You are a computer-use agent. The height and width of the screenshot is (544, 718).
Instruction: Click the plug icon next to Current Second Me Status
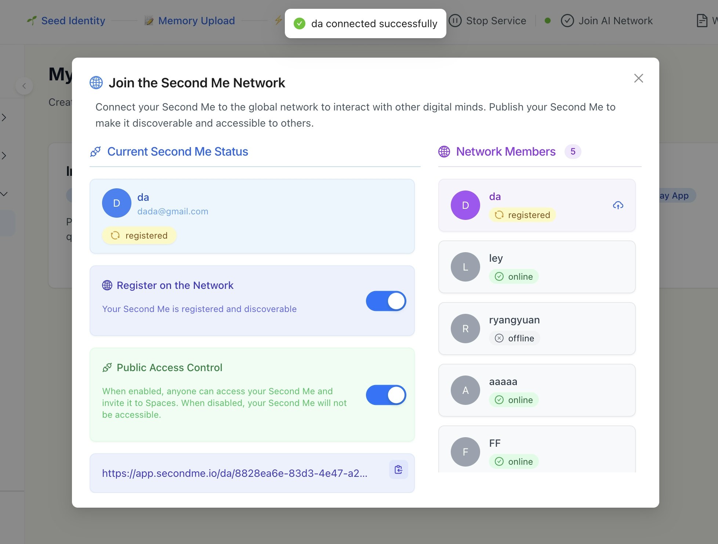coord(95,152)
